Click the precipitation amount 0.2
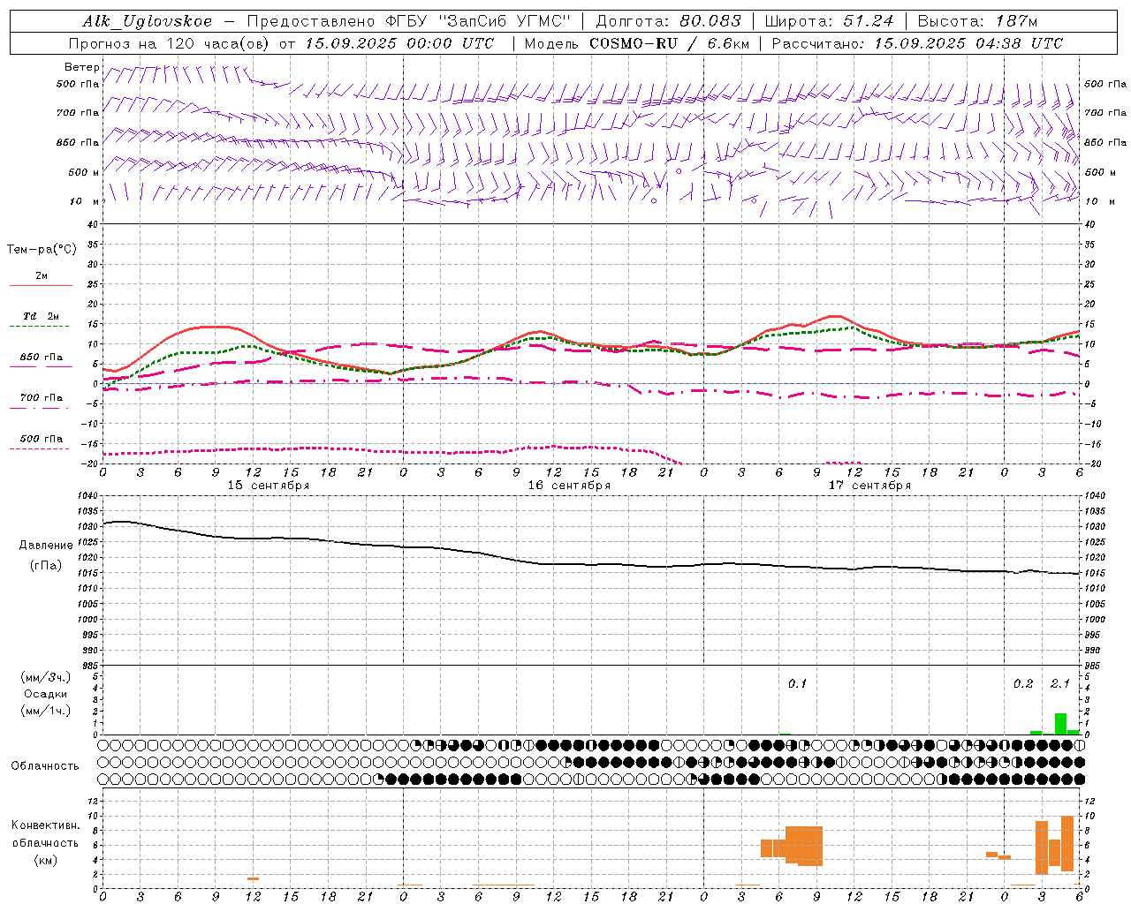The image size is (1131, 904). [x=1023, y=683]
